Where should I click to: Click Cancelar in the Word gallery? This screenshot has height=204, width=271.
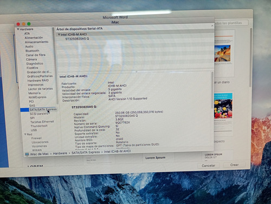(208, 166)
